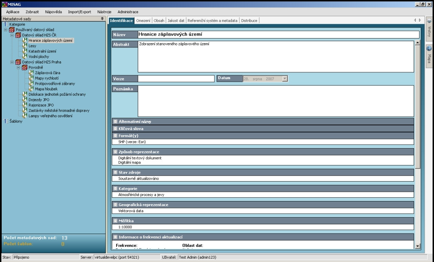The height and width of the screenshot is (262, 434).
Task: Click the metadata icon beside Dojezdy JPO
Action: click(x=25, y=99)
